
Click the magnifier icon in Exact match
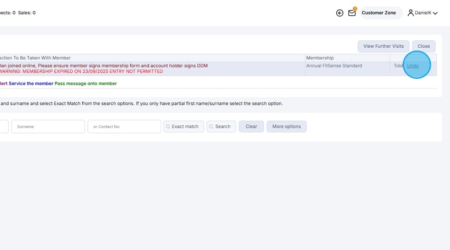click(x=168, y=126)
